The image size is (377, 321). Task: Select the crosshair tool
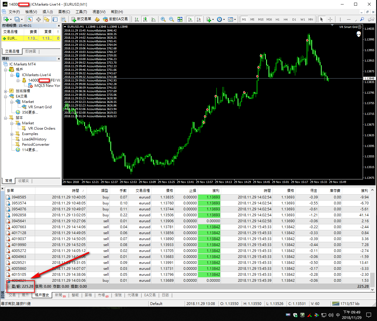[x=330, y=19]
